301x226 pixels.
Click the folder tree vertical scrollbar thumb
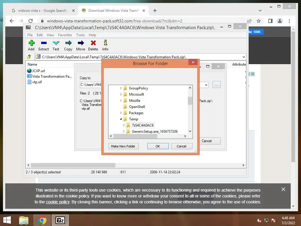click(x=190, y=101)
